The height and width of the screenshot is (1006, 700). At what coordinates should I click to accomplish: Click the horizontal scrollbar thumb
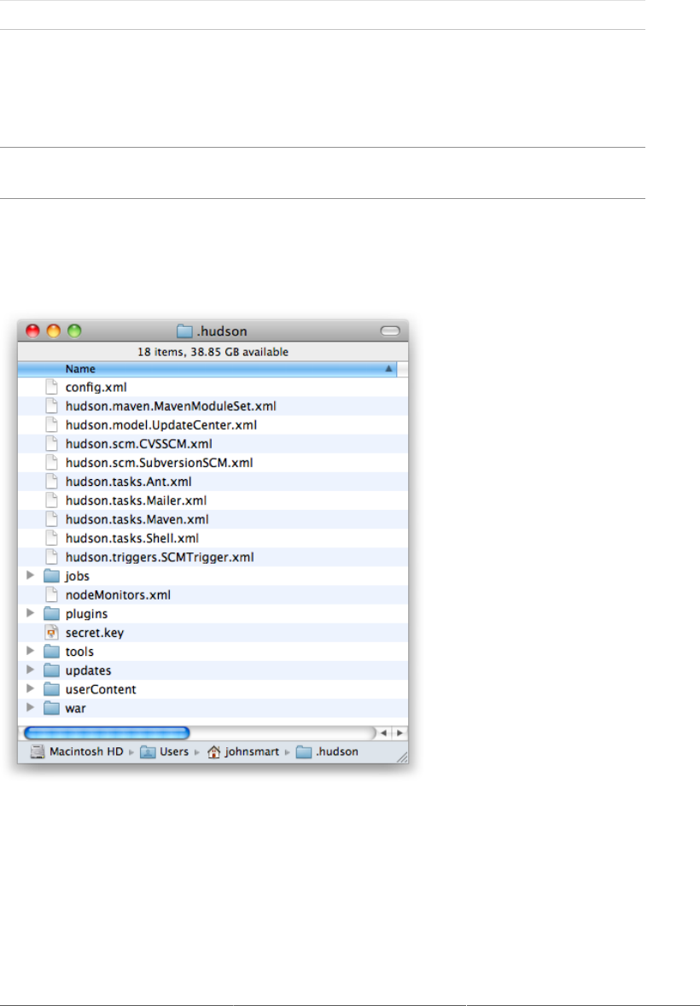coord(107,733)
